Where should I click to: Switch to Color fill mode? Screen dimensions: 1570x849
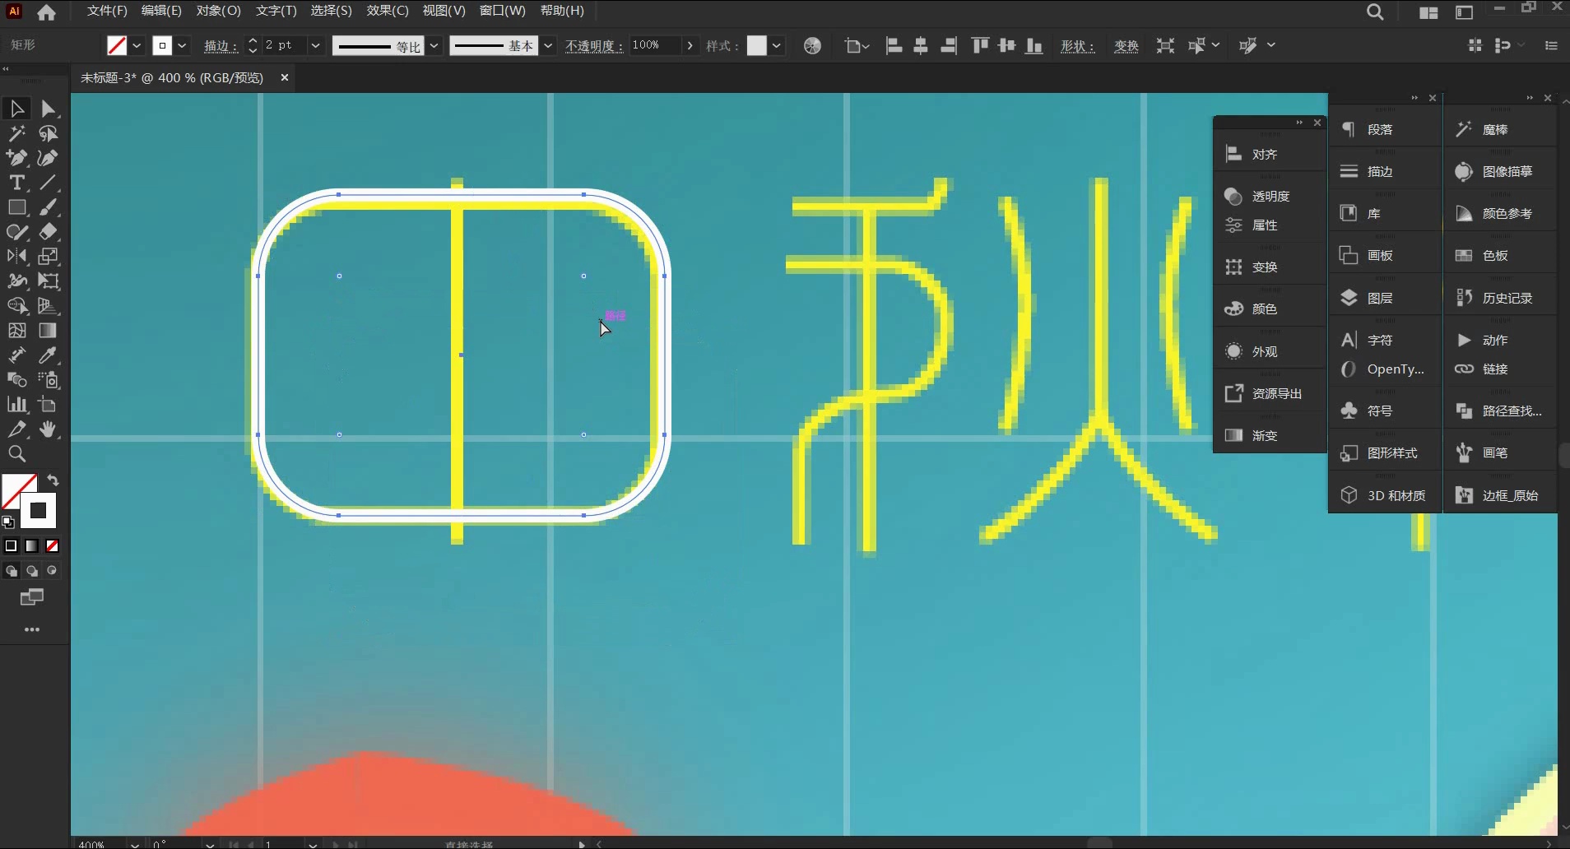(11, 545)
